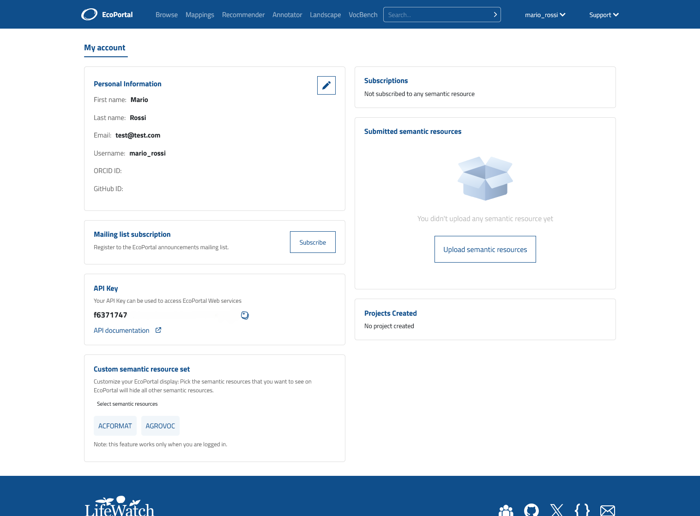Screen dimensions: 700x516
Task: Select the My account tab
Action: pyautogui.click(x=105, y=48)
